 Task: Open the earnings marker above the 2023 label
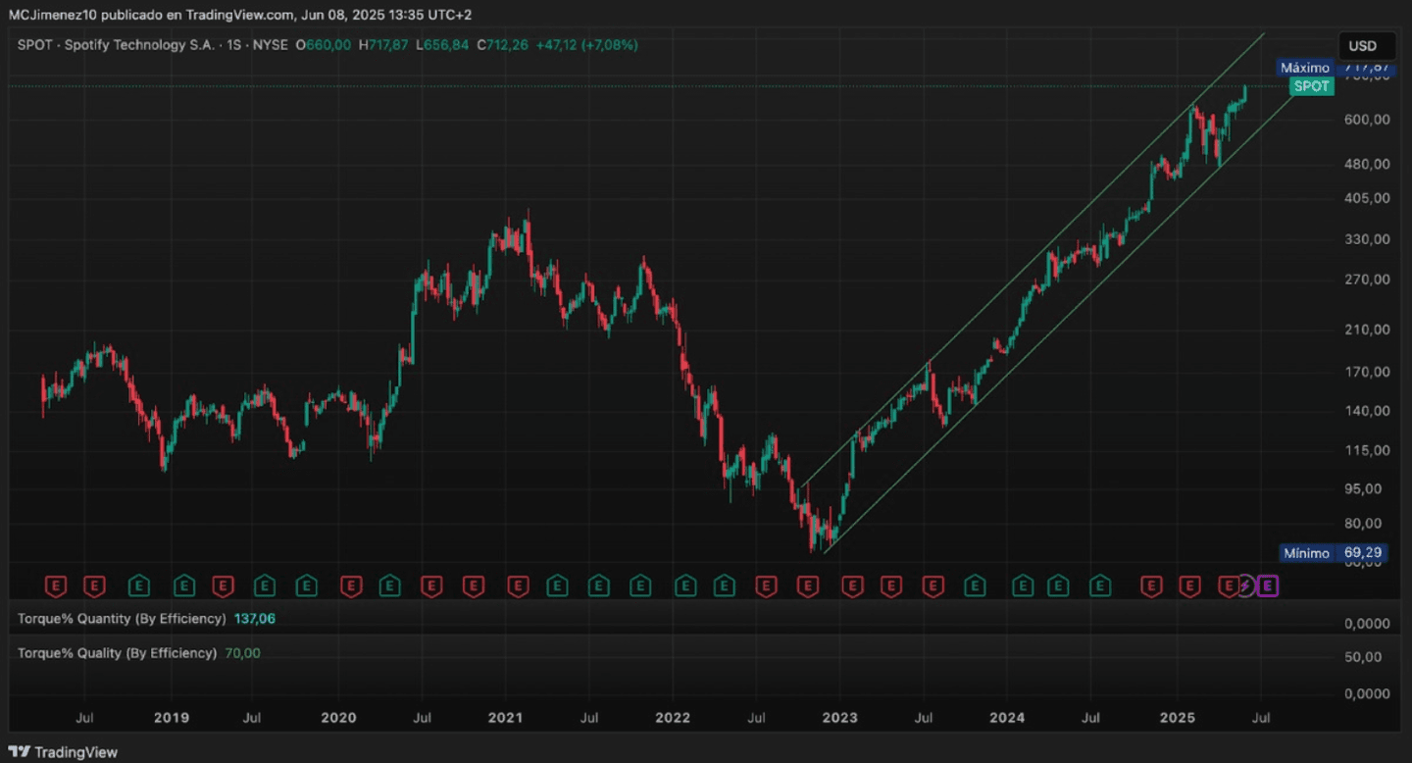[852, 586]
